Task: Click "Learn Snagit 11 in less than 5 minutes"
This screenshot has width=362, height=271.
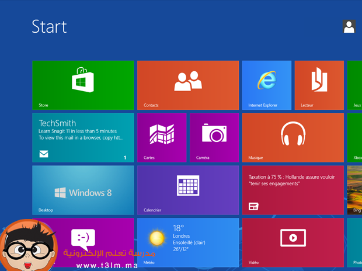Action: [x=78, y=131]
